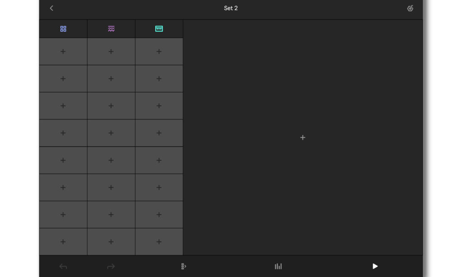Add clip in drum track's fourth slot
This screenshot has height=277, width=462.
coord(63,133)
